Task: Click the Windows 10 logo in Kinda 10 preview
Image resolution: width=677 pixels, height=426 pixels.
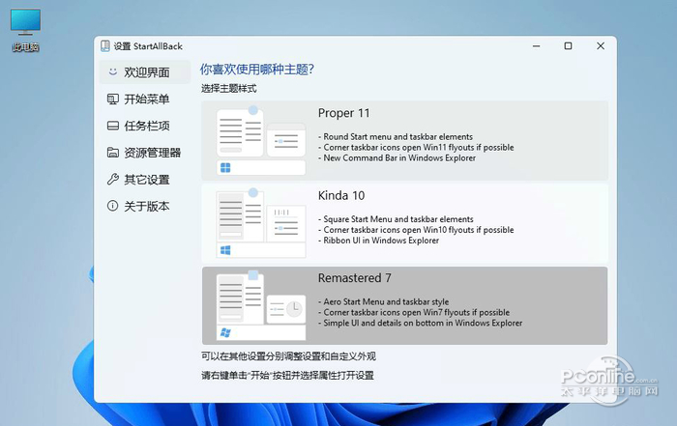Action: pyautogui.click(x=225, y=250)
